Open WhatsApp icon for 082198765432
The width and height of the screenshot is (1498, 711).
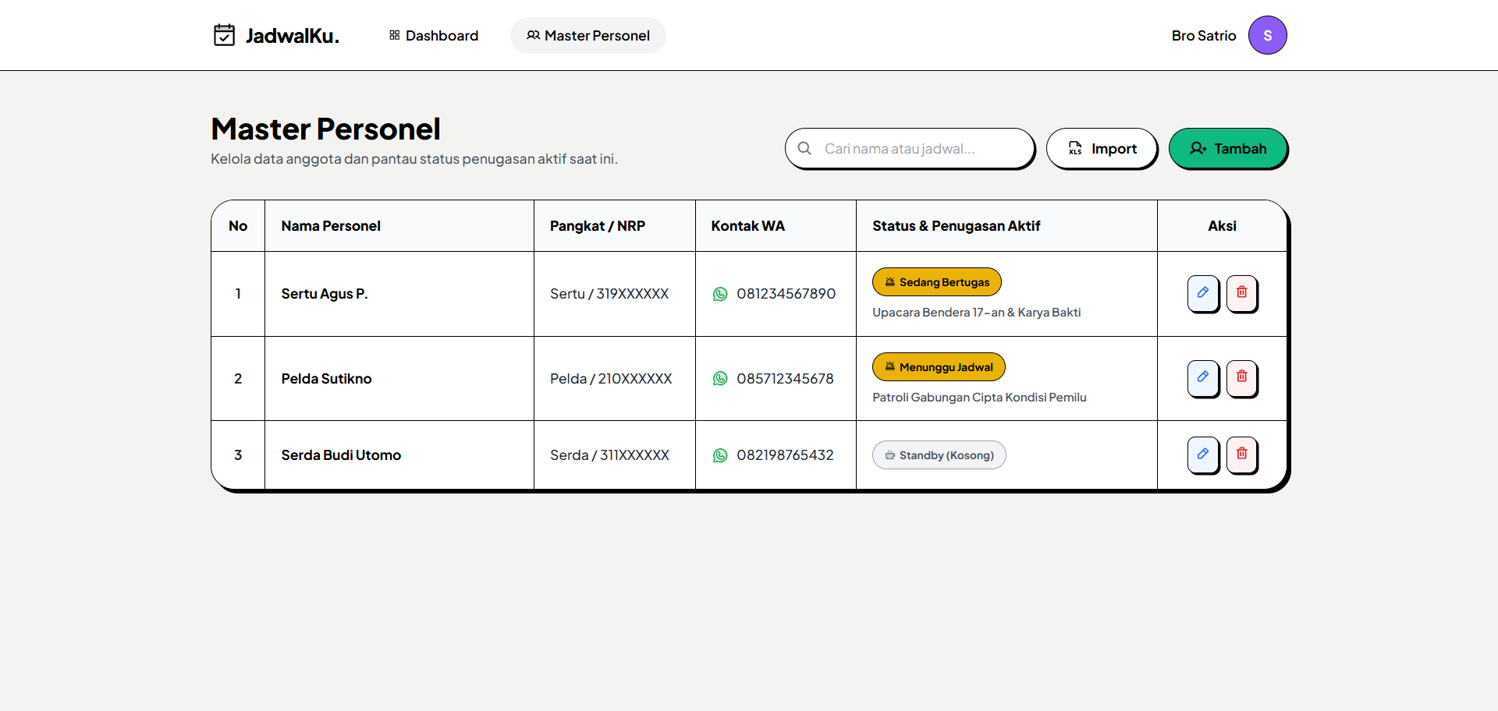[x=720, y=455]
